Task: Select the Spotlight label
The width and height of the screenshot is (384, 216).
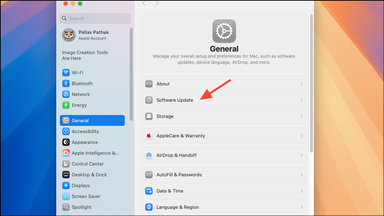Action: [81, 207]
